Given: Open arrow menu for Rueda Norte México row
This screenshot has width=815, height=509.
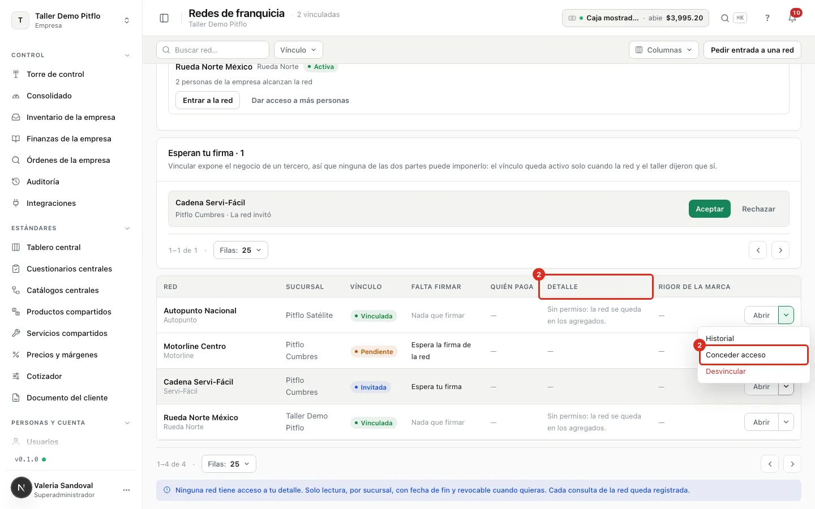Looking at the screenshot, I should 786,422.
